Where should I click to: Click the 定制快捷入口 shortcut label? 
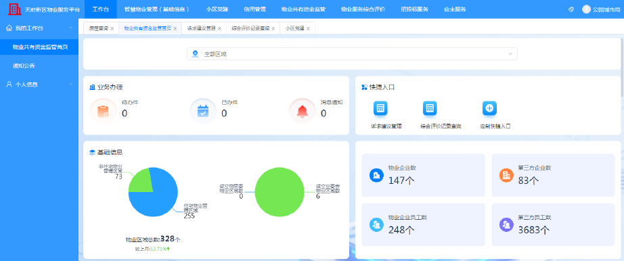click(495, 126)
